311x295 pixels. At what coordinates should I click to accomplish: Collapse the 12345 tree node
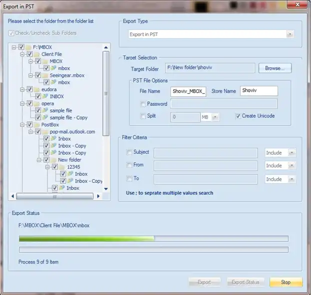point(47,167)
